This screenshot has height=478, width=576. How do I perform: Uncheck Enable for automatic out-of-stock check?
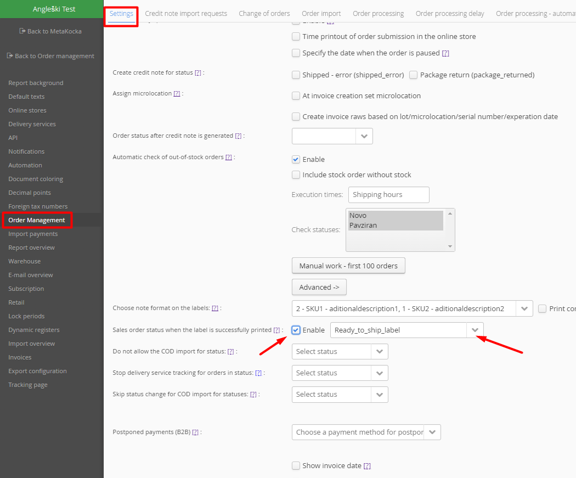296,160
